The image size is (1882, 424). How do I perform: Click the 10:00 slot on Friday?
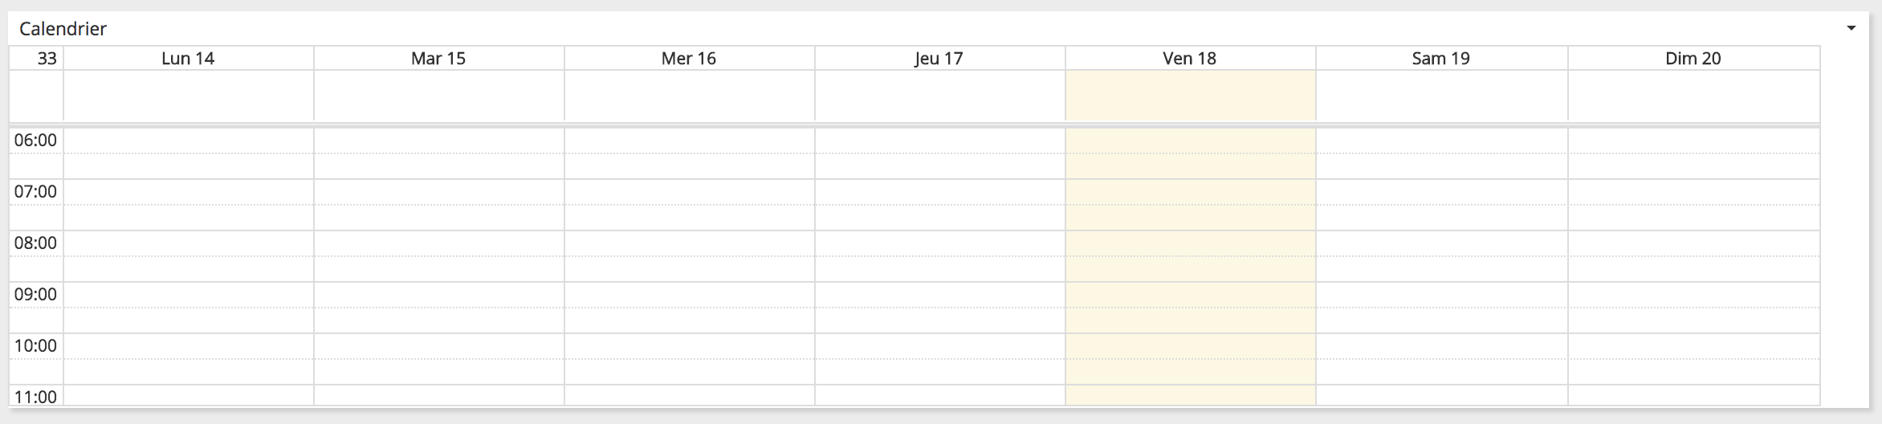pyautogui.click(x=1190, y=347)
